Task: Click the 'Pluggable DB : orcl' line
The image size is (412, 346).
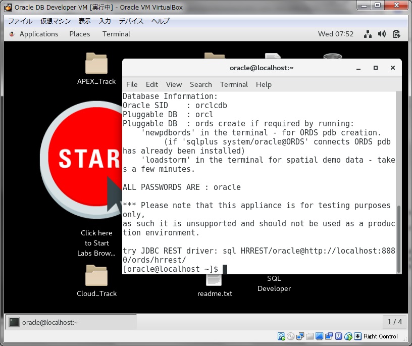Action: (168, 115)
